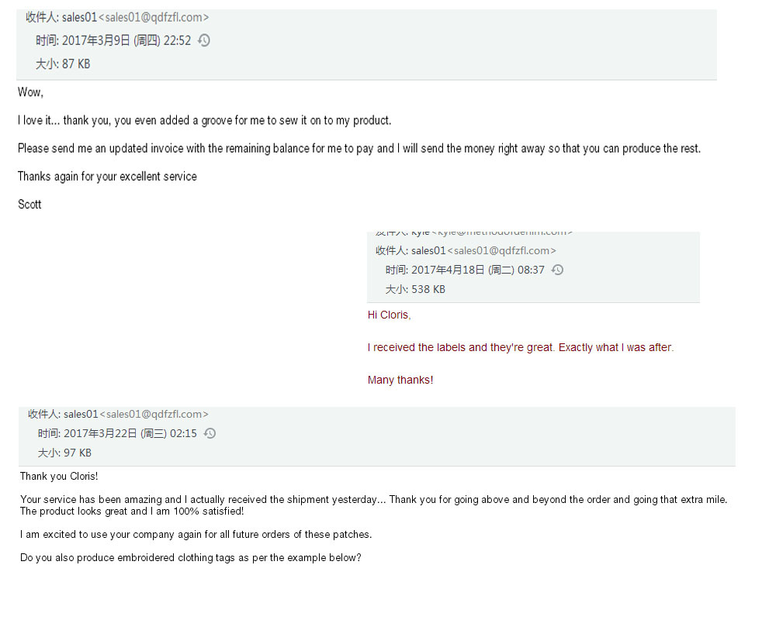Click sales01@qdfzfl.com address in the March 22 email
This screenshot has height=620, width=776.
pyautogui.click(x=154, y=415)
